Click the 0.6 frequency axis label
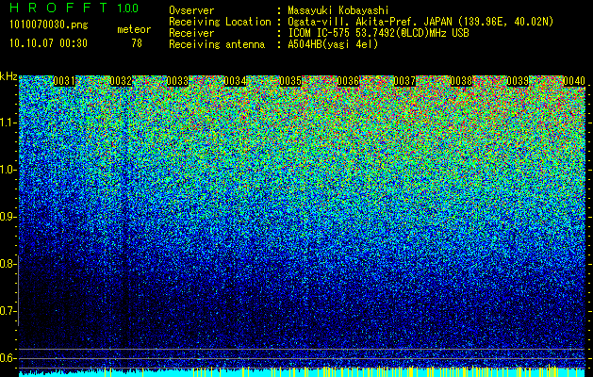The width and height of the screenshot is (593, 377). tap(8, 358)
